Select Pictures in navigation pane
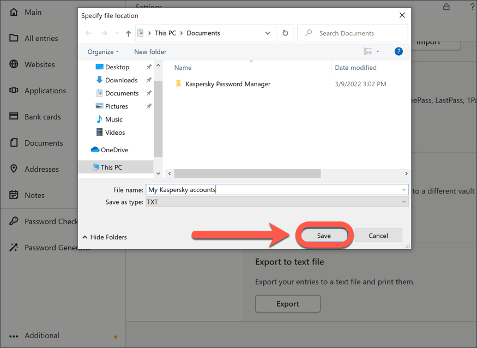This screenshot has height=348, width=477. click(112, 106)
